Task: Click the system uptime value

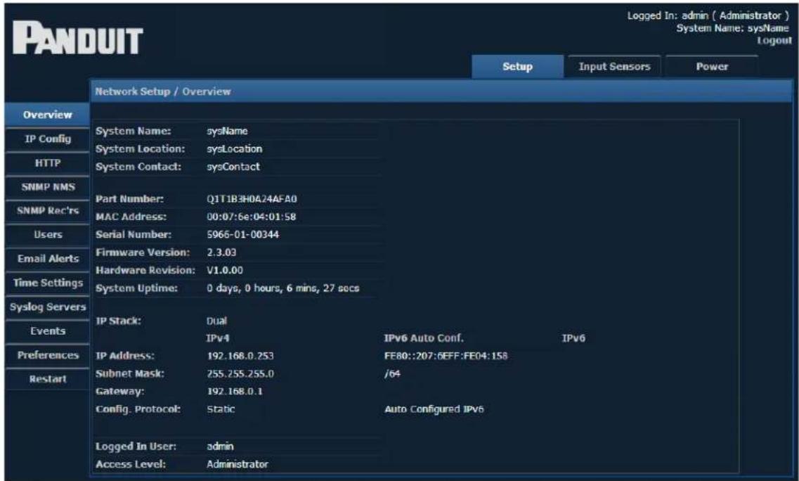Action: click(282, 288)
